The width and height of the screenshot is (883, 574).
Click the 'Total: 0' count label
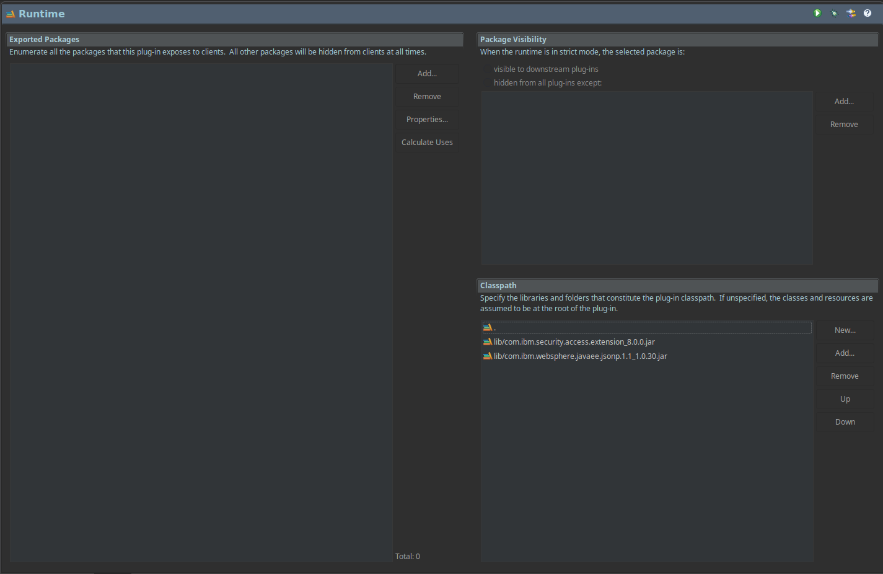tap(408, 556)
